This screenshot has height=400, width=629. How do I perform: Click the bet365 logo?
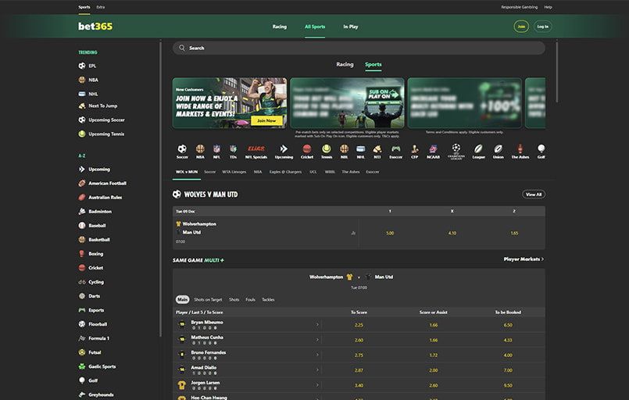pyautogui.click(x=95, y=27)
